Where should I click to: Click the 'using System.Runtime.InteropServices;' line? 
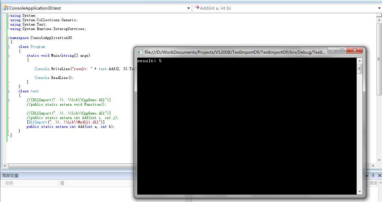(48, 29)
